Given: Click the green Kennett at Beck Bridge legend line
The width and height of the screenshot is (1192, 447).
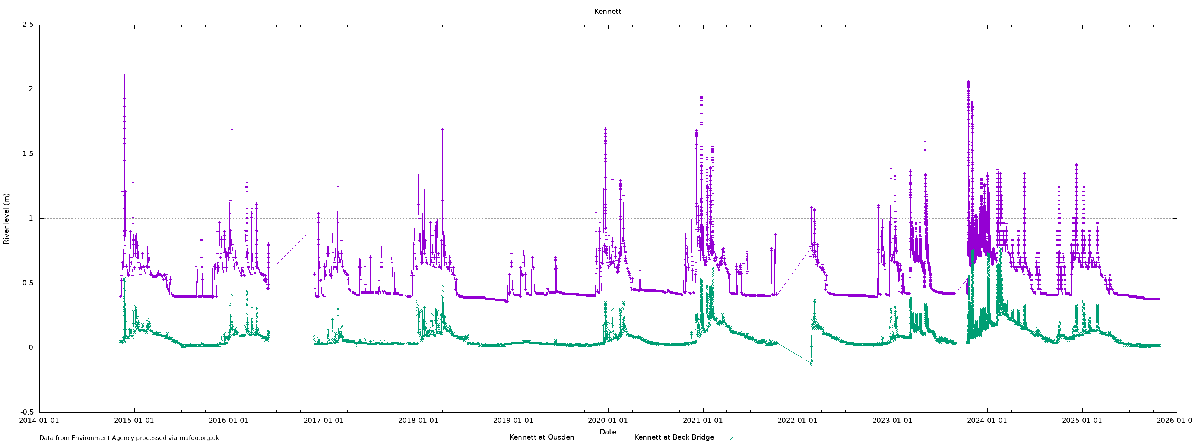Looking at the screenshot, I should [732, 438].
